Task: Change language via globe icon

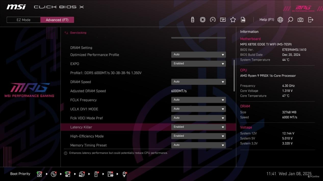Action: click(280, 20)
